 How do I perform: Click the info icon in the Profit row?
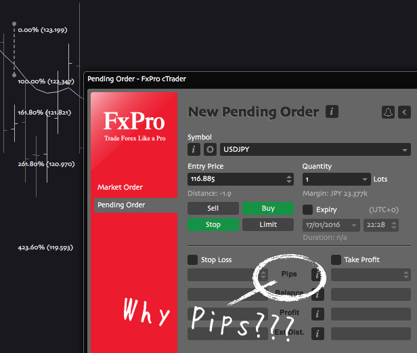pyautogui.click(x=317, y=314)
